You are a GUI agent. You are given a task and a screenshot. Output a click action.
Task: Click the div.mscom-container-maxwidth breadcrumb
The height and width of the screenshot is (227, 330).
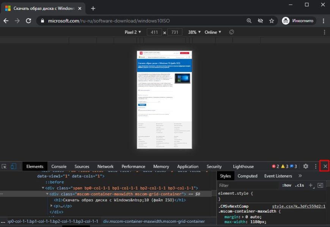coord(154,221)
